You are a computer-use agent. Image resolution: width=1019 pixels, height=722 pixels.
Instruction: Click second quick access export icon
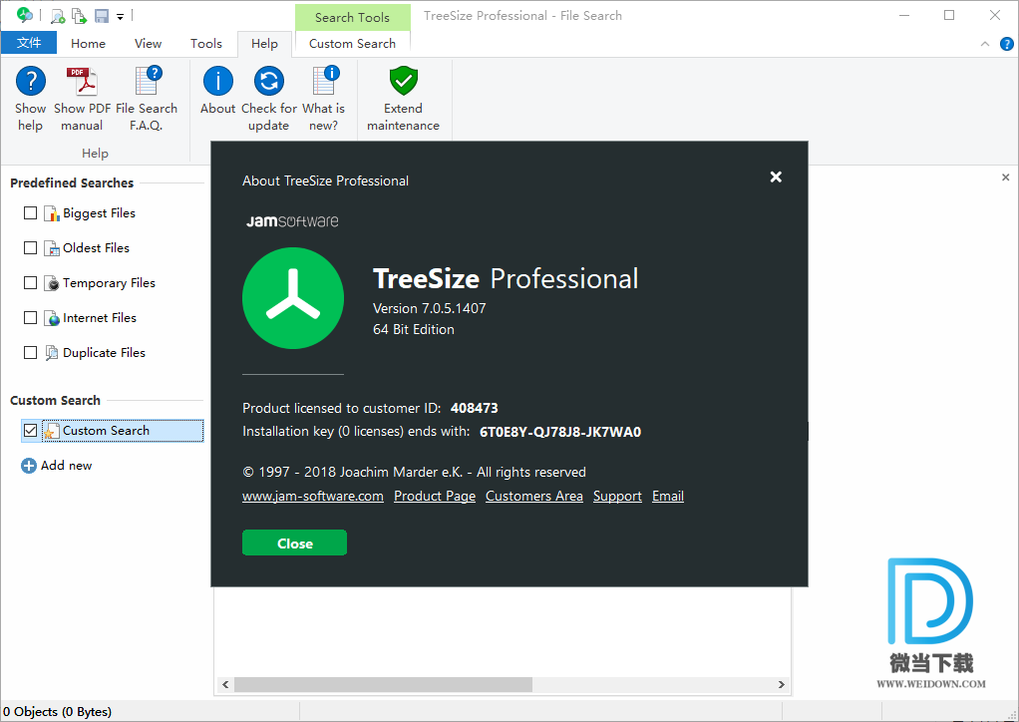[x=80, y=16]
